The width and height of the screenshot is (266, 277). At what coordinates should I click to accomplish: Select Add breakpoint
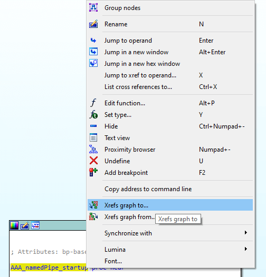[x=170, y=173]
